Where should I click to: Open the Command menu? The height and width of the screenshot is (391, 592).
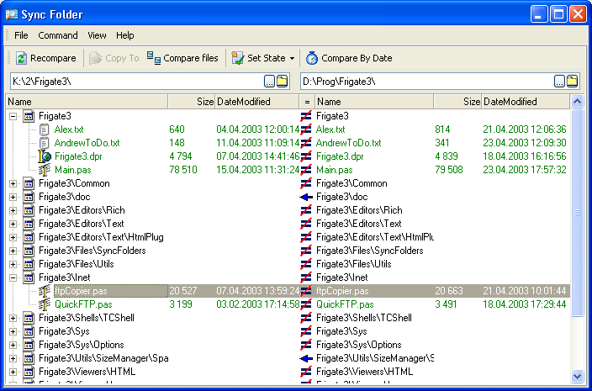click(58, 35)
